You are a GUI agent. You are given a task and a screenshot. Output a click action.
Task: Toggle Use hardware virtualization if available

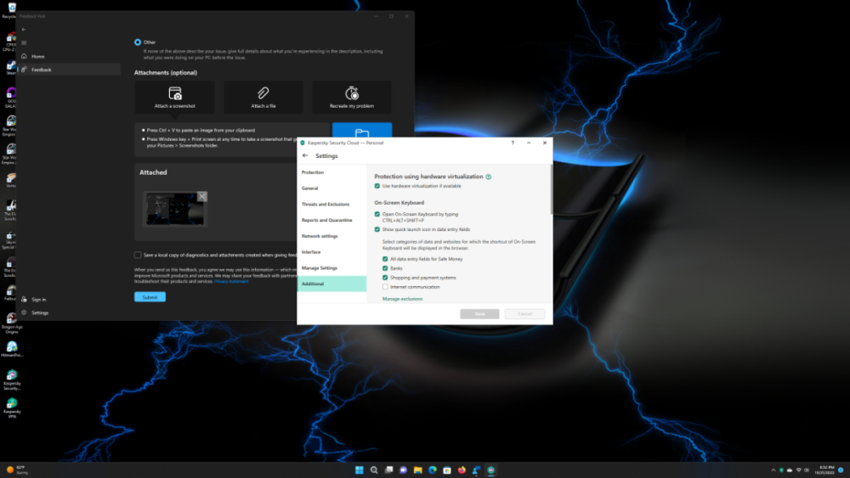click(377, 186)
